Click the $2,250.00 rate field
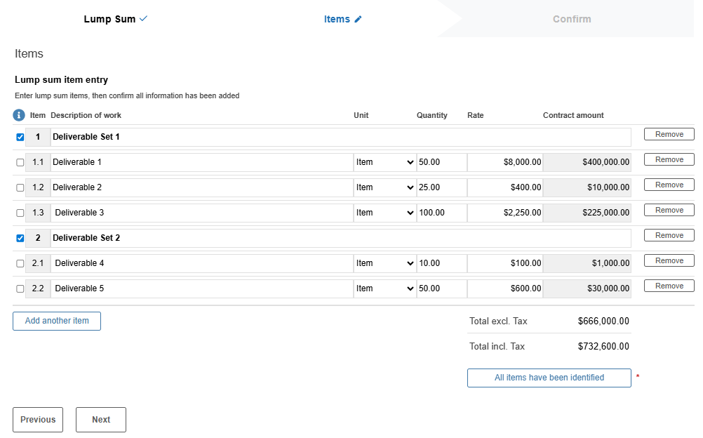Viewport: 703px width, 438px height. click(x=505, y=213)
